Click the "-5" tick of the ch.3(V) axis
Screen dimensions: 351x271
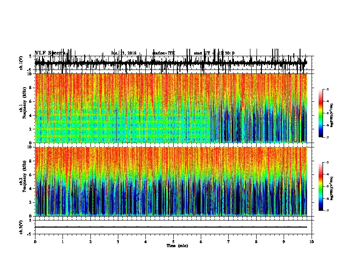coord(30,234)
